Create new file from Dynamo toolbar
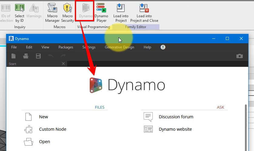 pyautogui.click(x=14, y=56)
